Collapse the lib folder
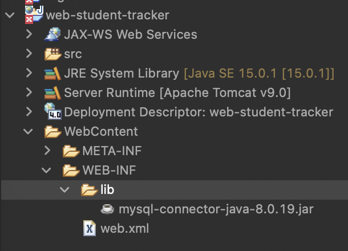This screenshot has height=251, width=348. click(x=64, y=190)
